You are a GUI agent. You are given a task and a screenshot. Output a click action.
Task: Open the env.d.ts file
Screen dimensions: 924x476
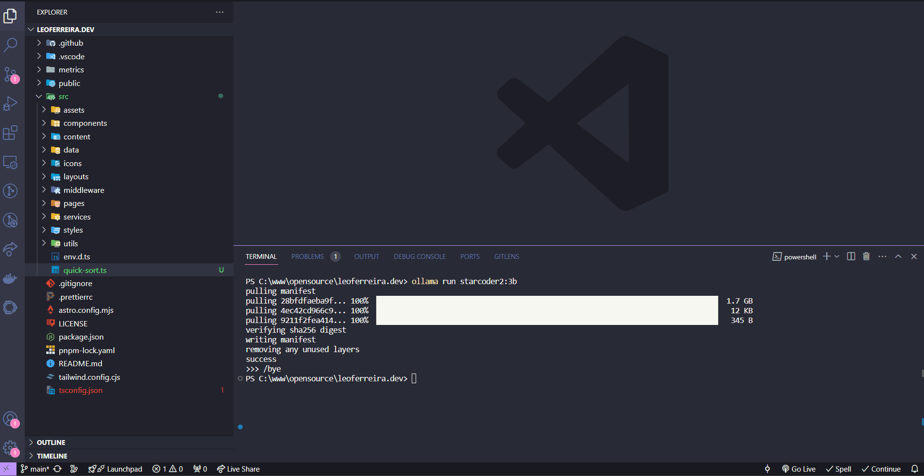129,257
